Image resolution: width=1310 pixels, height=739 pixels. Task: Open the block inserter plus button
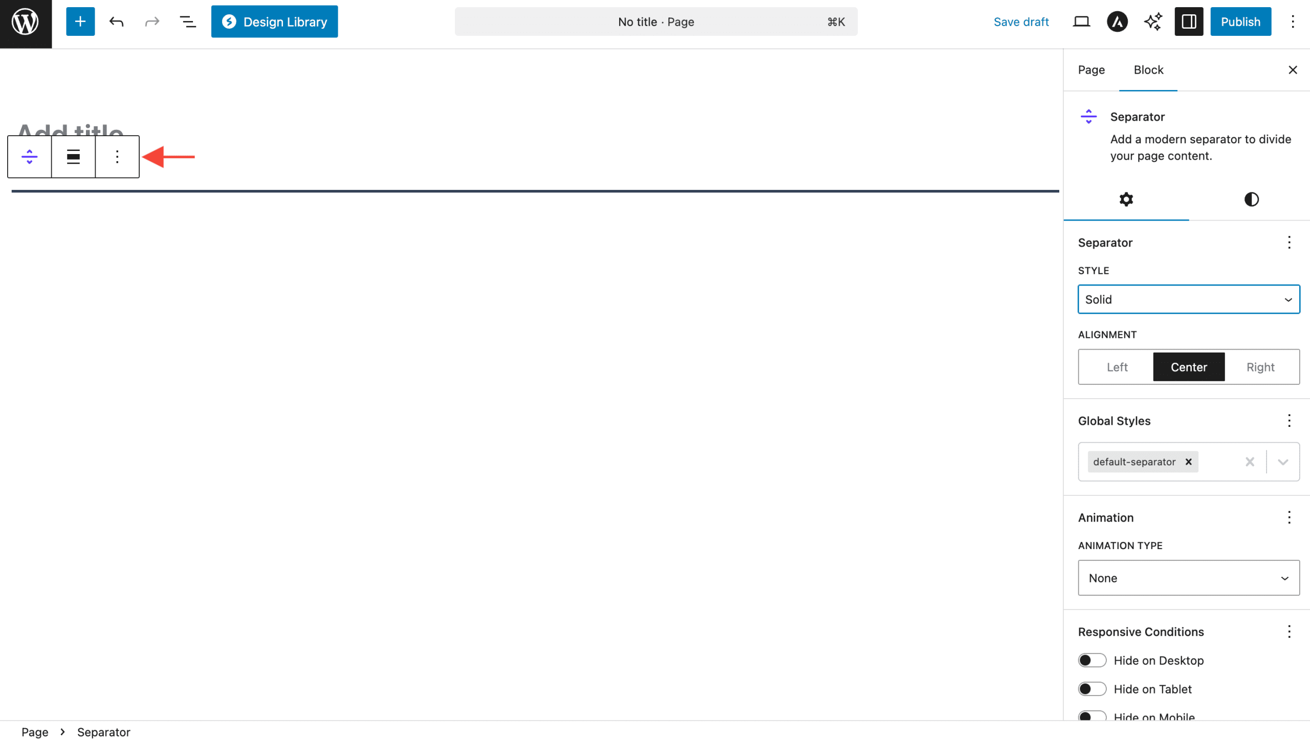tap(80, 21)
